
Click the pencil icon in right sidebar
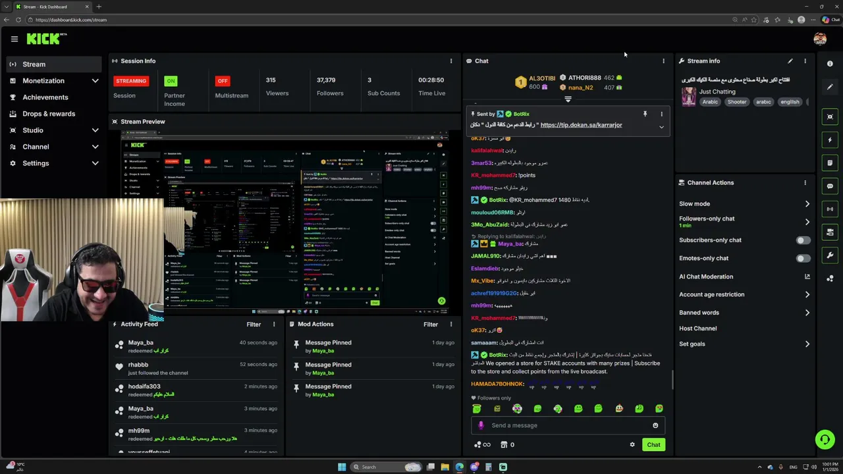click(830, 87)
